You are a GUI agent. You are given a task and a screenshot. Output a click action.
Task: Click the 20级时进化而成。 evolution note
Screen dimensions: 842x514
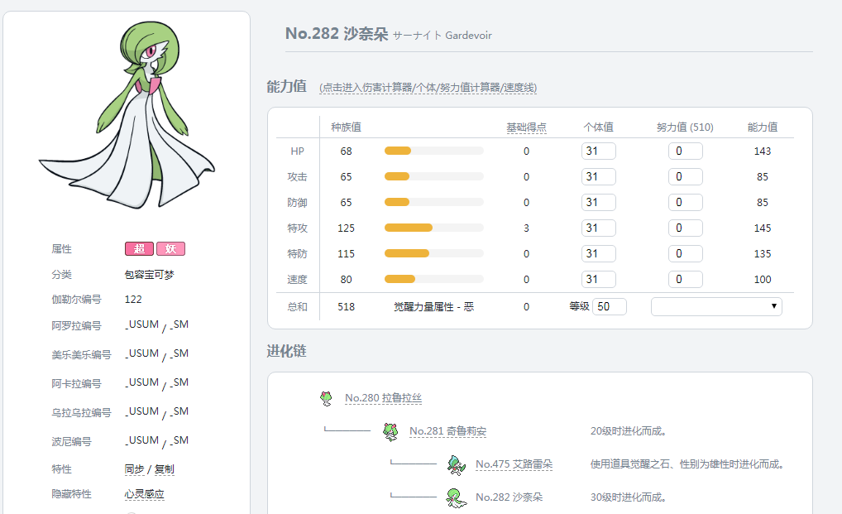pos(629,430)
